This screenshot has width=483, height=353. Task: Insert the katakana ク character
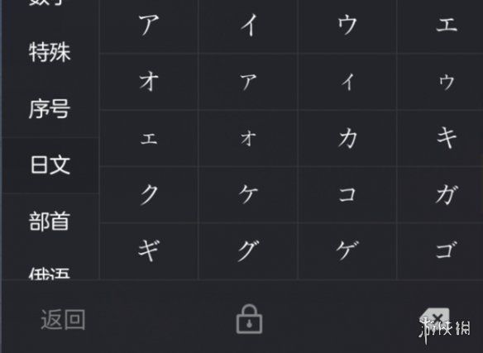pos(149,194)
